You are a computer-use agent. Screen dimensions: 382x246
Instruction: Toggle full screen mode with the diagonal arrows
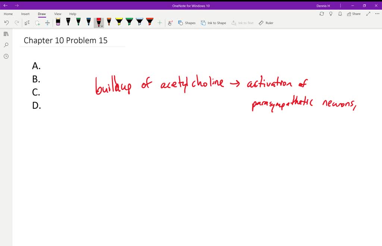coord(368,14)
